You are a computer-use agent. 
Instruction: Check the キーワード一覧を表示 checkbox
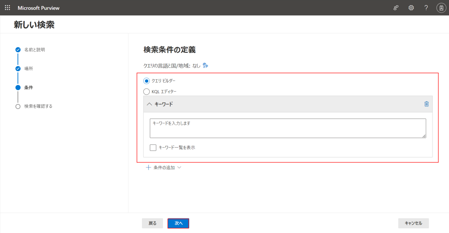[x=153, y=147]
